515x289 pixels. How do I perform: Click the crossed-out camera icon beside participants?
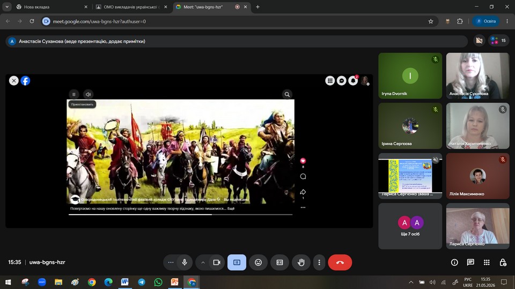(x=479, y=41)
